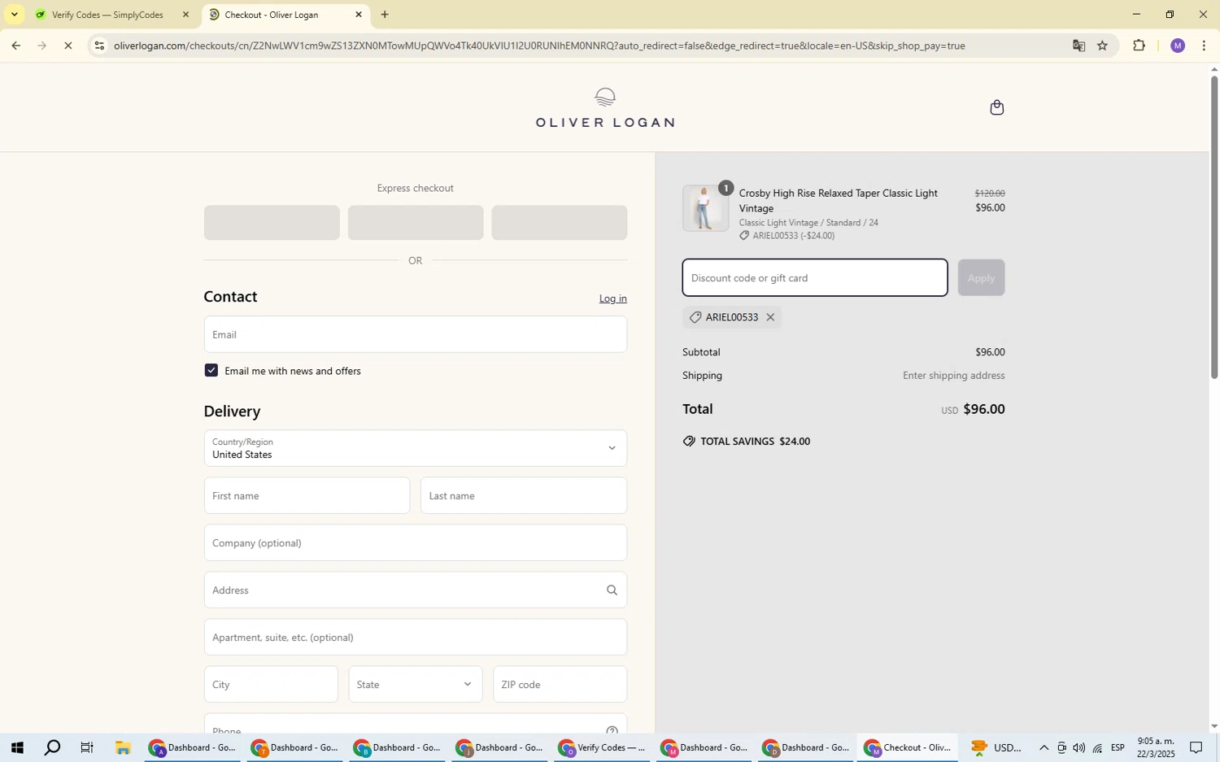Click the taskbar clock 9:05 a. m.
The width and height of the screenshot is (1220, 762).
[x=1156, y=742]
